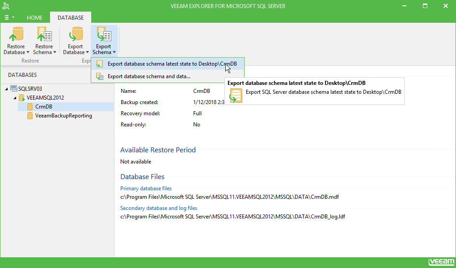
Task: Click the CrmDB.mdf file path
Action: [229, 197]
